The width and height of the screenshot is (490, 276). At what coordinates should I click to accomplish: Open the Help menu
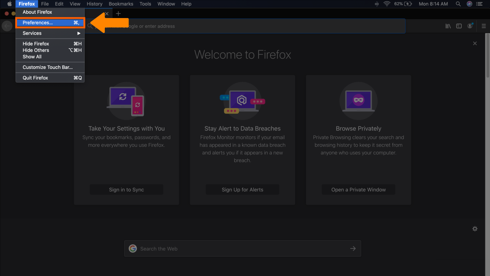pyautogui.click(x=186, y=4)
